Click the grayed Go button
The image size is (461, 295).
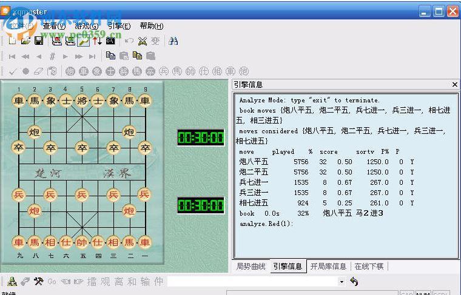point(52,282)
